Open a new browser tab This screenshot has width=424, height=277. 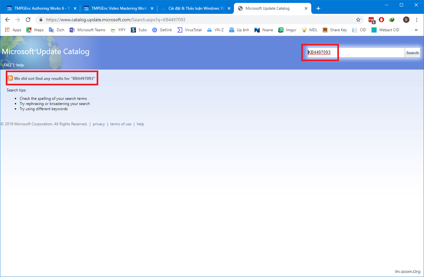(318, 9)
